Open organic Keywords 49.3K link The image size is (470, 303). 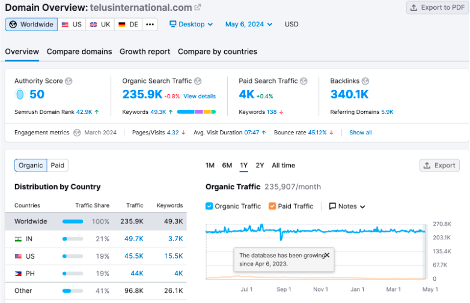[158, 112]
